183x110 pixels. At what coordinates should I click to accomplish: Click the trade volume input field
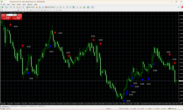(11, 15)
